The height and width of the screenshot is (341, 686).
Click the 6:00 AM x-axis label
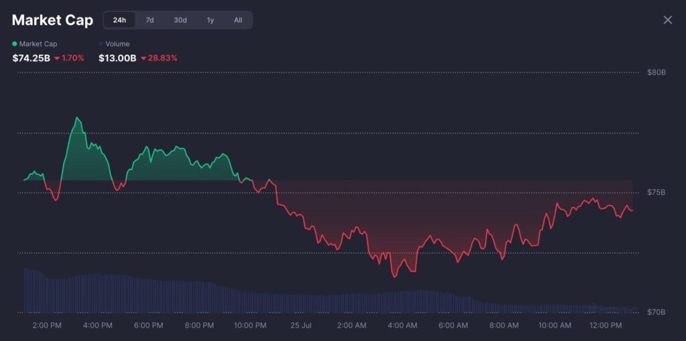click(453, 326)
